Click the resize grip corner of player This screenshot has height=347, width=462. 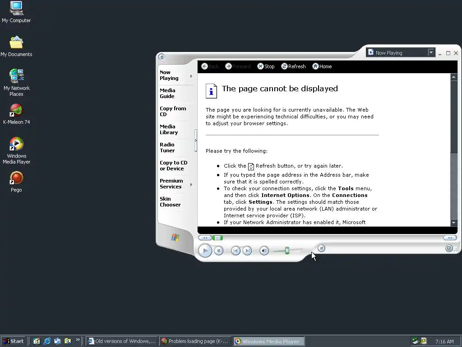click(x=457, y=249)
